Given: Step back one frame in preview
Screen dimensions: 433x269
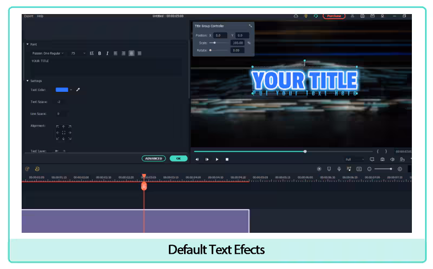Looking at the screenshot, I should coord(197,159).
